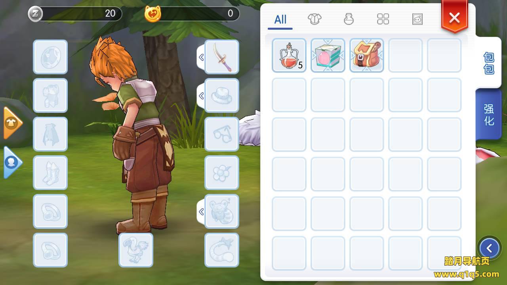The width and height of the screenshot is (507, 285).
Task: Open the pink egg box item
Action: [x=328, y=55]
